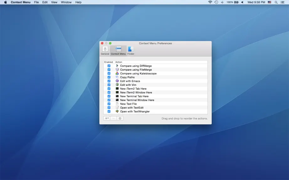Select the Edit with Emacs row text
The image size is (289, 180).
130,81
